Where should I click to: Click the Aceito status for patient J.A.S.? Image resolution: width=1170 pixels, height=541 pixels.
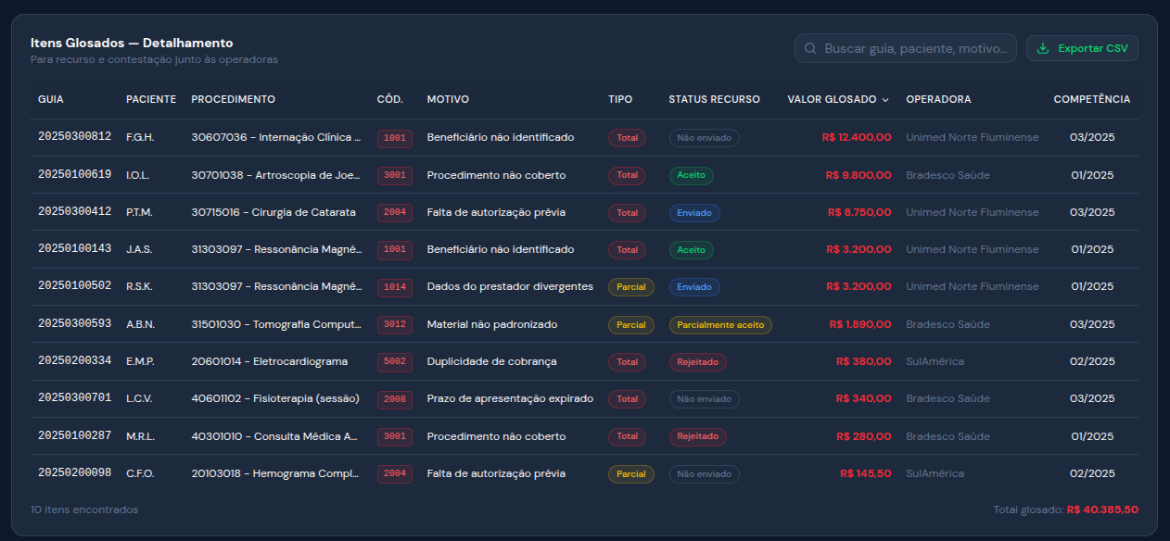pos(691,250)
